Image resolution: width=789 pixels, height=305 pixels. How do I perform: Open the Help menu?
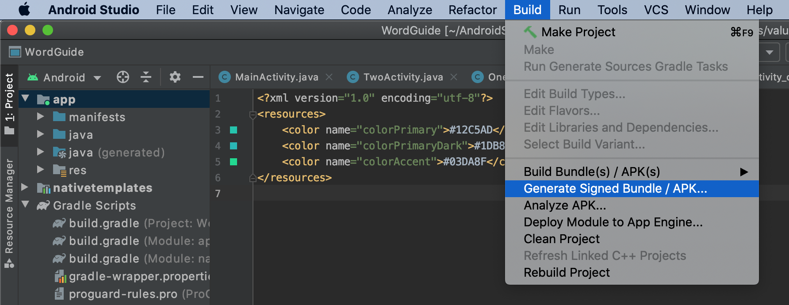(x=759, y=10)
